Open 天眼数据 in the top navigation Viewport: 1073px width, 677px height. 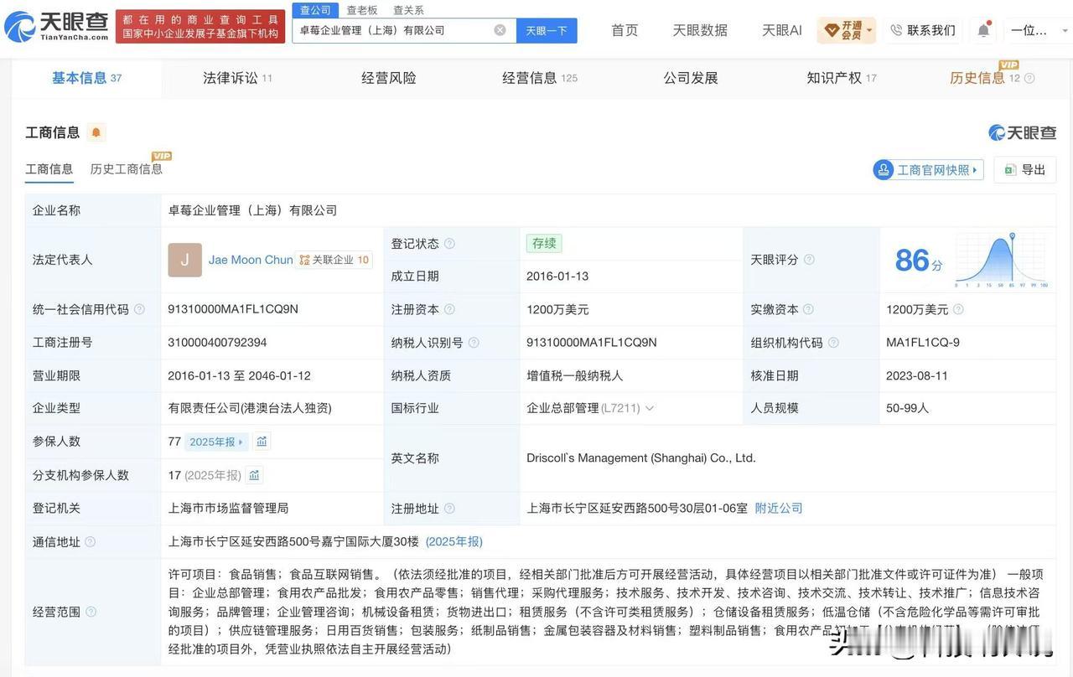pyautogui.click(x=700, y=30)
